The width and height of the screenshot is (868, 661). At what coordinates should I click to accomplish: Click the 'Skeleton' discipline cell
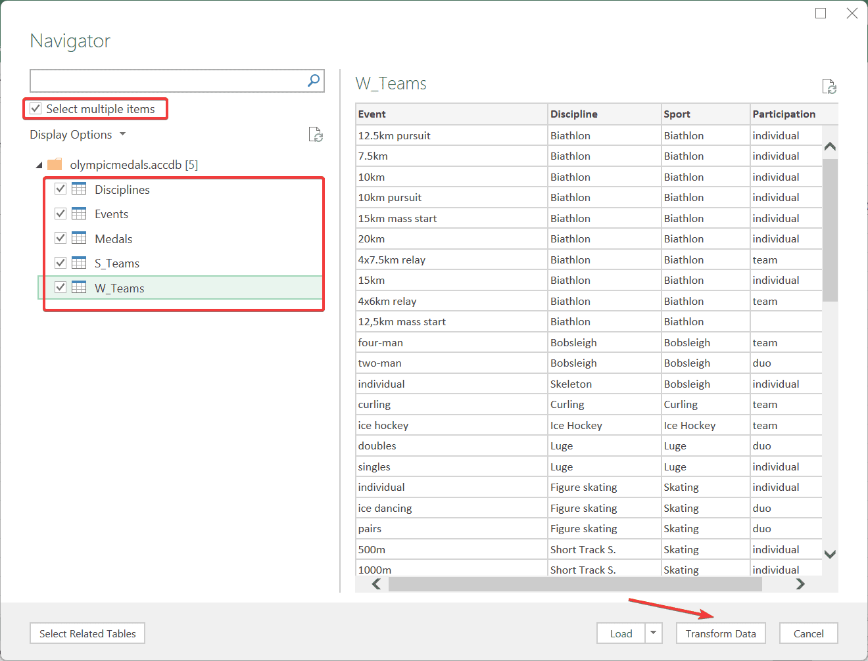pos(604,384)
